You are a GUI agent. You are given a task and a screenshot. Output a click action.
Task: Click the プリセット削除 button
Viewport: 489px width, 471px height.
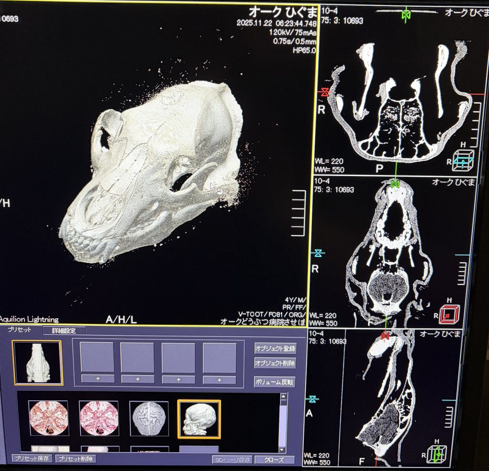(75, 459)
